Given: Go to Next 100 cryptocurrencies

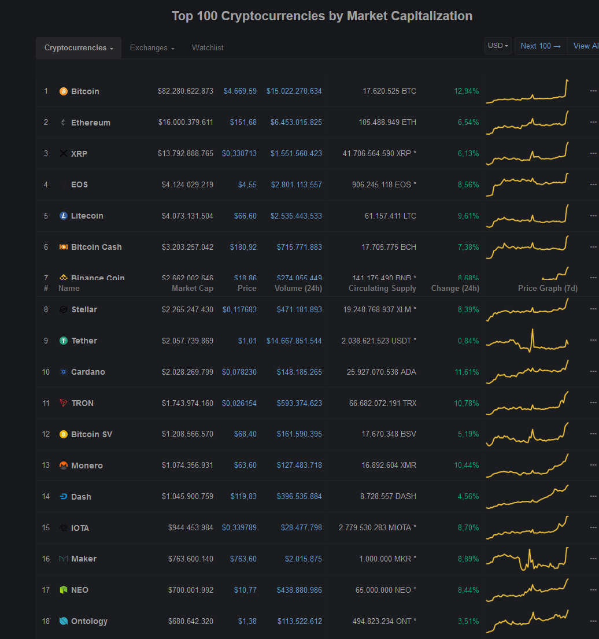Looking at the screenshot, I should 541,46.
